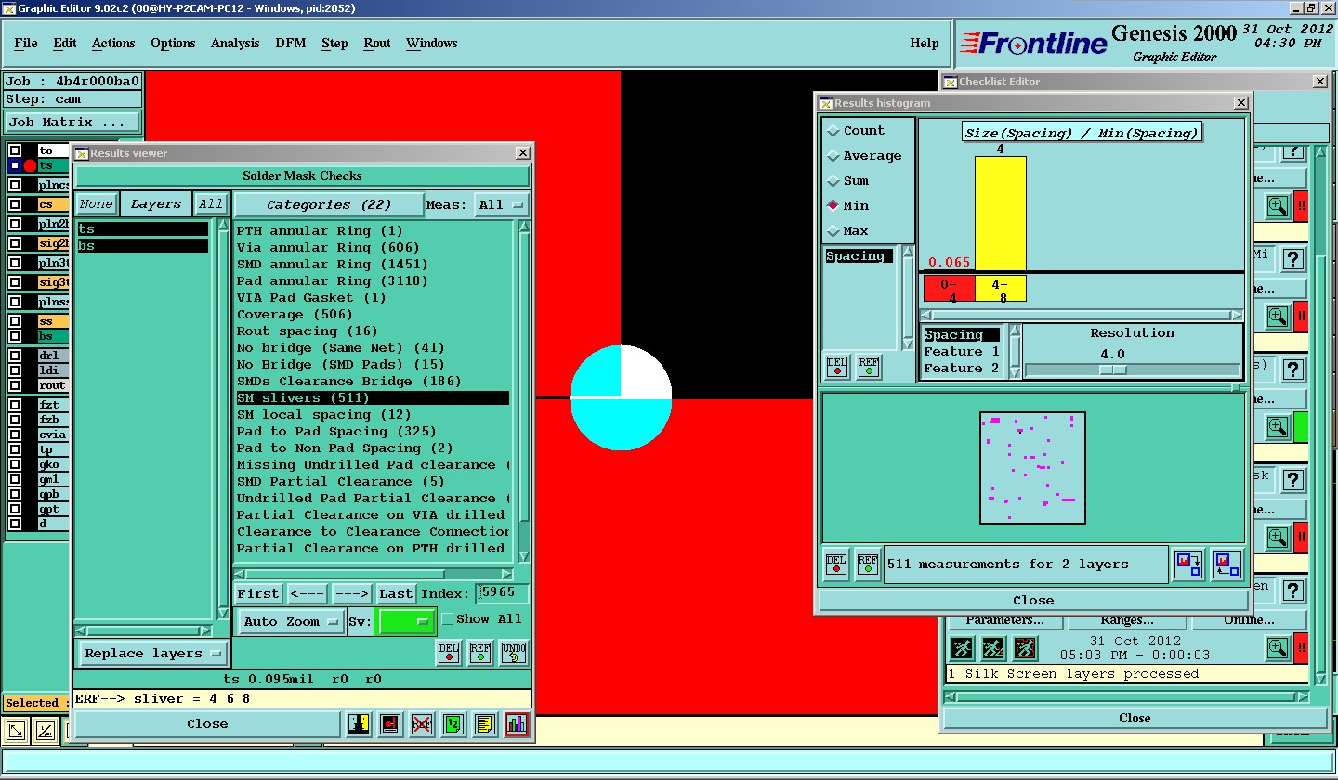The width and height of the screenshot is (1338, 780).
Task: Click the zoom-extents arrow icon at bottom left
Action: pos(17,732)
